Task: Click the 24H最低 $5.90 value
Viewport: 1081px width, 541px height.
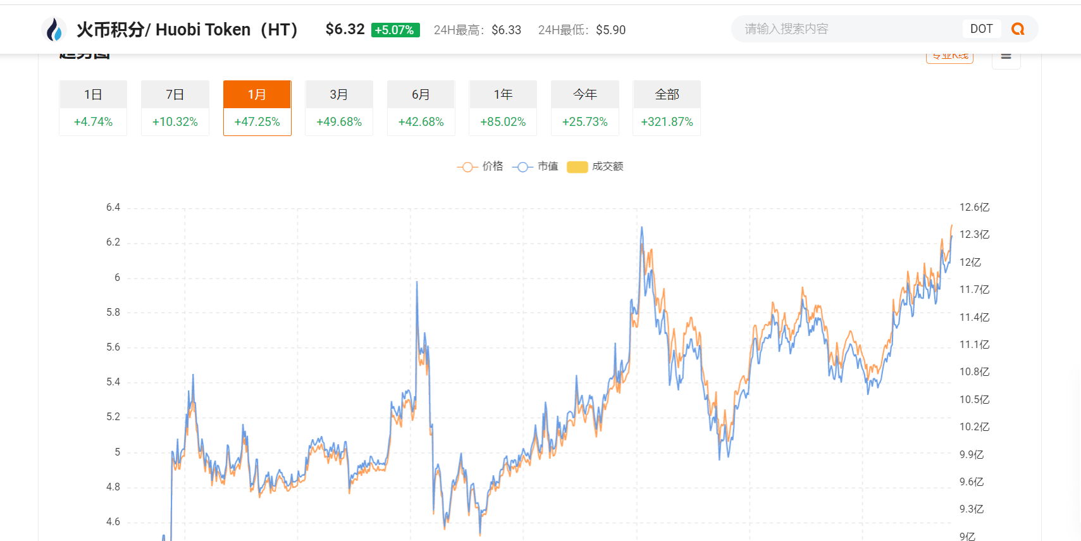Action: coord(611,30)
